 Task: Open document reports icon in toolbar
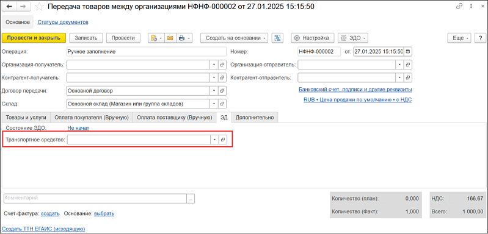point(156,38)
